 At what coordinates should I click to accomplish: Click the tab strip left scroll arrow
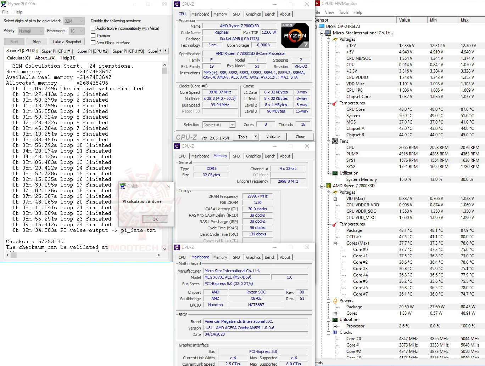pyautogui.click(x=160, y=51)
